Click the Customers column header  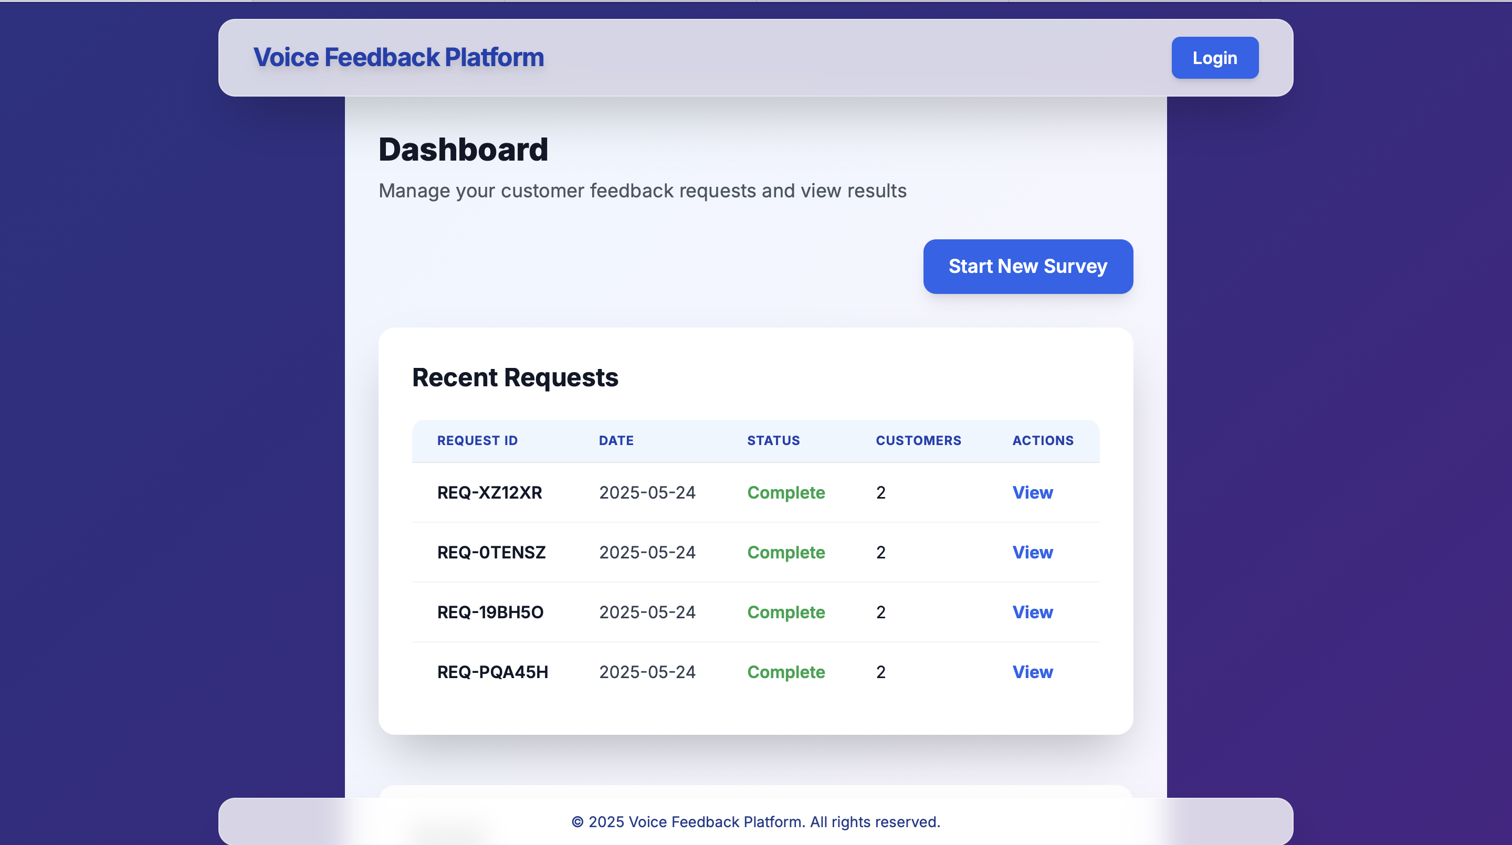(918, 441)
